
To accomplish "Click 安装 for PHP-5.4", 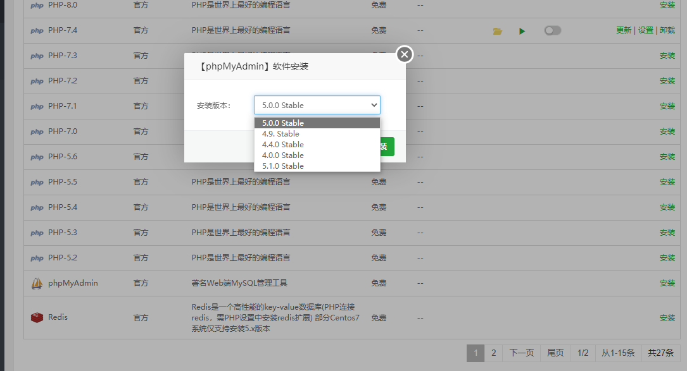I will 667,207.
